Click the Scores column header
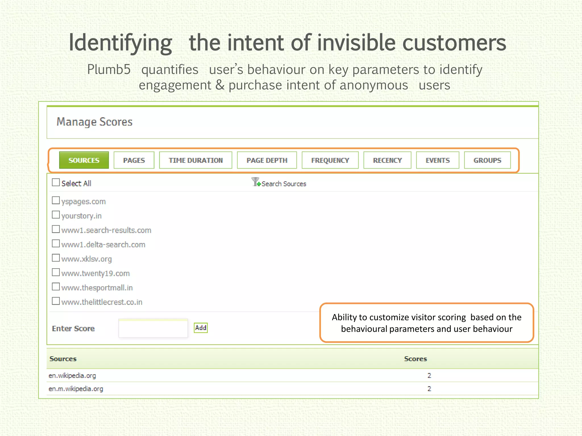This screenshot has height=436, width=582. point(415,359)
